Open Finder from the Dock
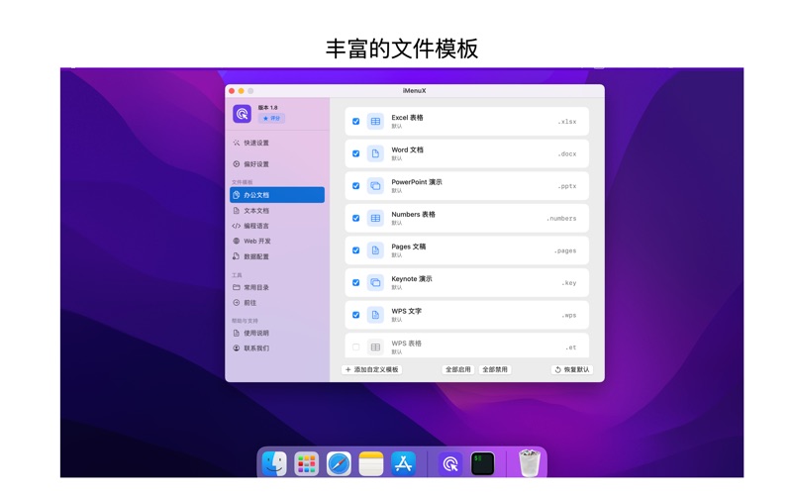The height and width of the screenshot is (495, 792). pyautogui.click(x=274, y=463)
